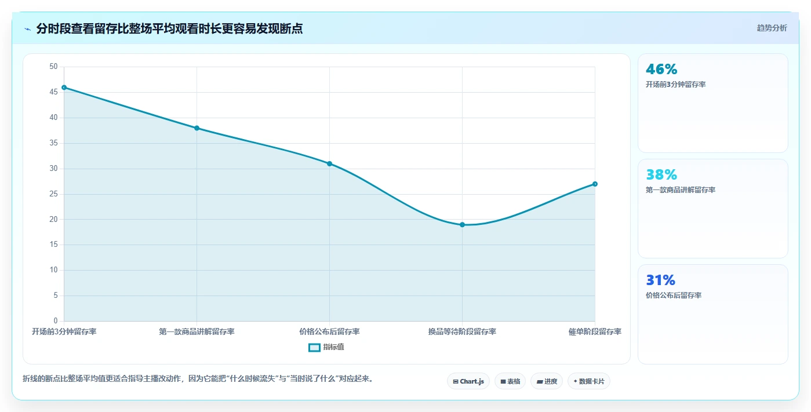Click the y-axis value 0
This screenshot has height=412, width=811.
[x=56, y=321]
